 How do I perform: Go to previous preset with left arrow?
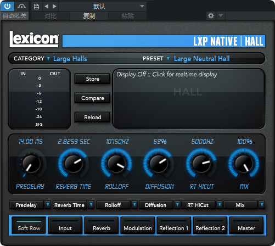(47, 7)
